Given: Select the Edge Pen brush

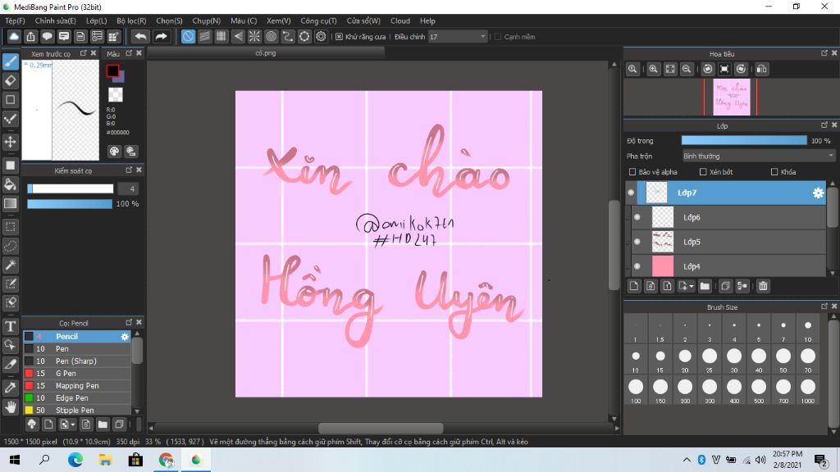Looking at the screenshot, I should [76, 398].
